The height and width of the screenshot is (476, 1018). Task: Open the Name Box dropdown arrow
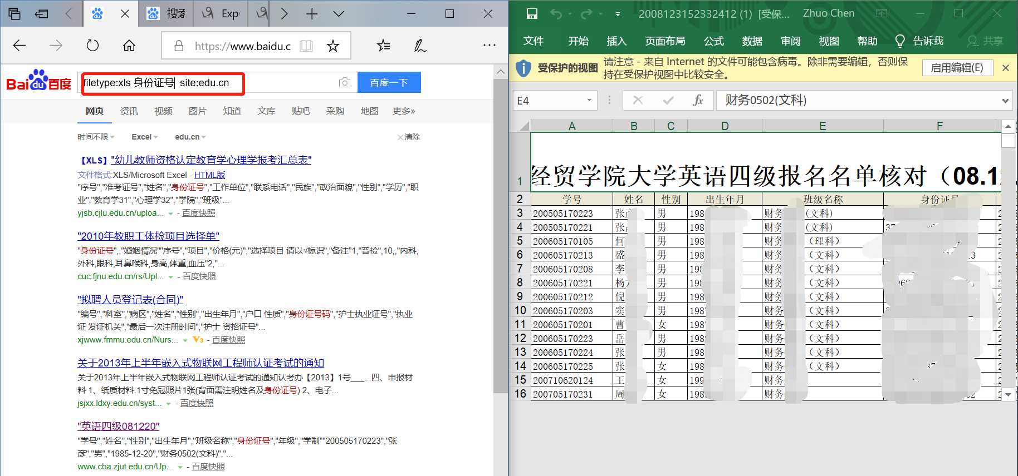(589, 101)
